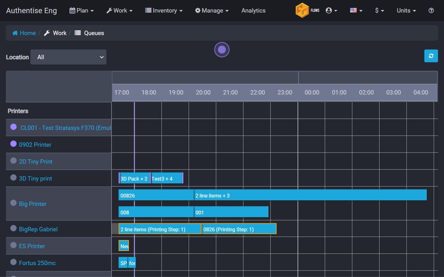This screenshot has height=277, width=444.
Task: Click the status dot for CL001 Test Stratasys
Action: (12, 127)
